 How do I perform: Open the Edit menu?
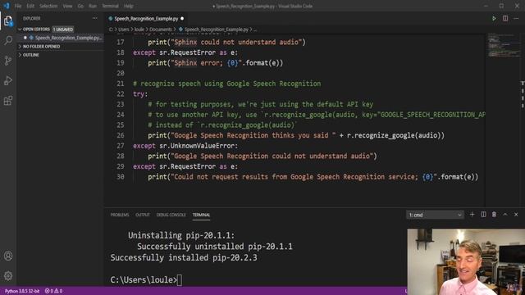pos(30,6)
